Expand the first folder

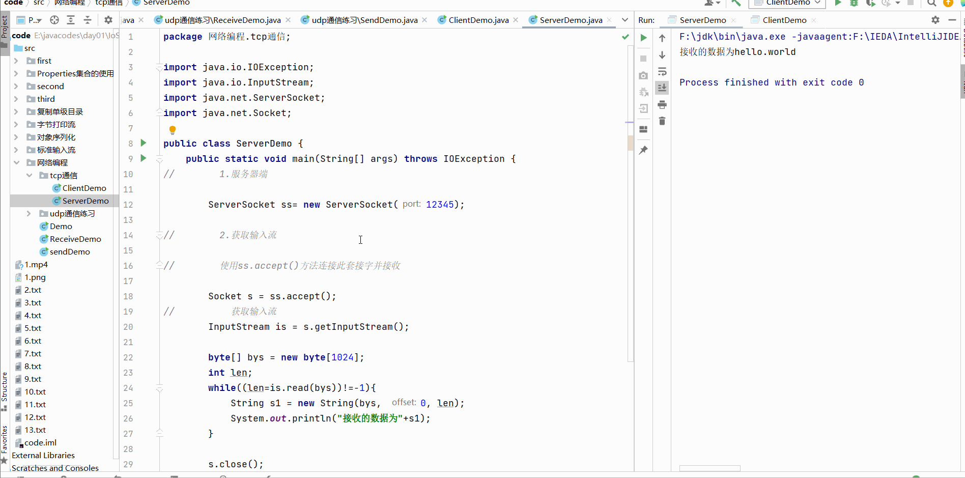tap(16, 61)
